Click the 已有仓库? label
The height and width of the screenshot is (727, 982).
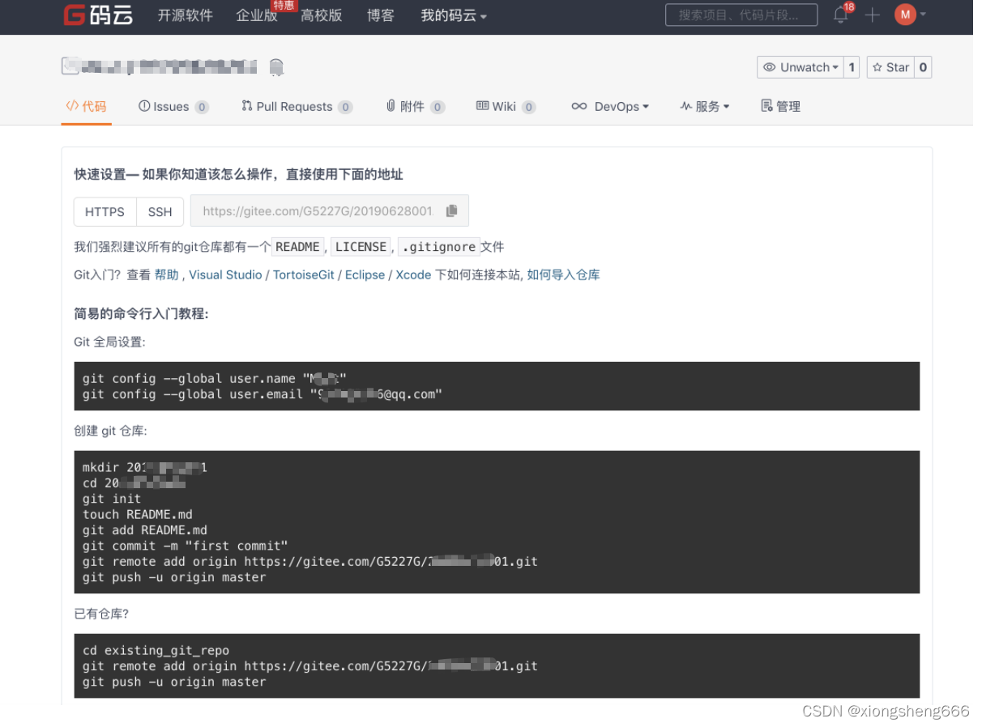click(x=101, y=614)
